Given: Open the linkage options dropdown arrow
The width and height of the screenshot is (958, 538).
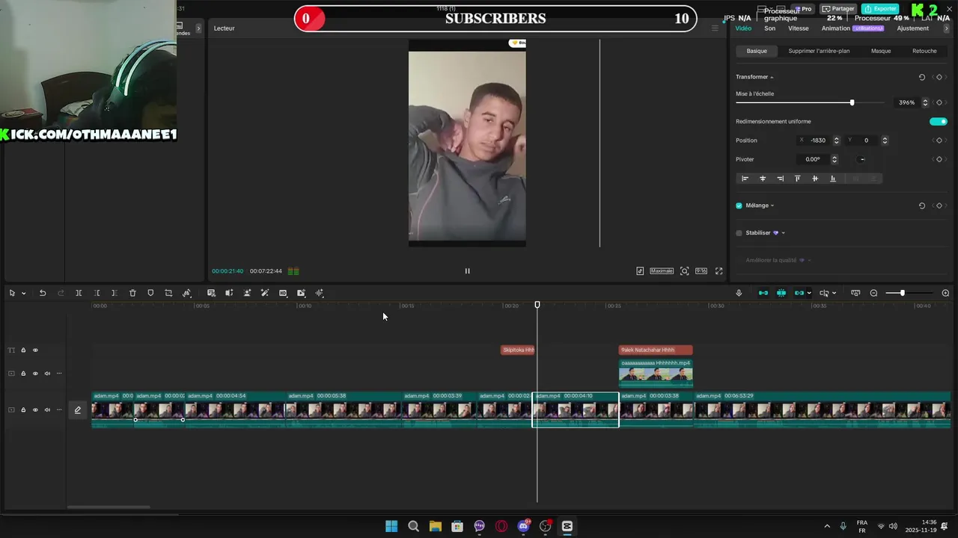Looking at the screenshot, I should [x=809, y=293].
